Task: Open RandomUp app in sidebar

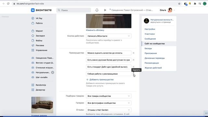Action: [41, 85]
